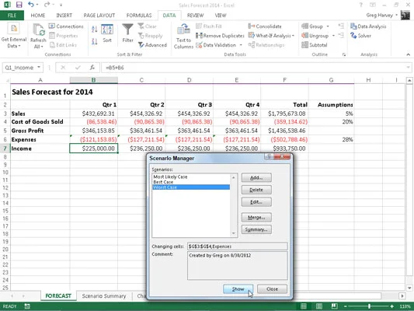Switch to Normal view in status bar
Screen dimensions: 414x311
(x=304, y=306)
